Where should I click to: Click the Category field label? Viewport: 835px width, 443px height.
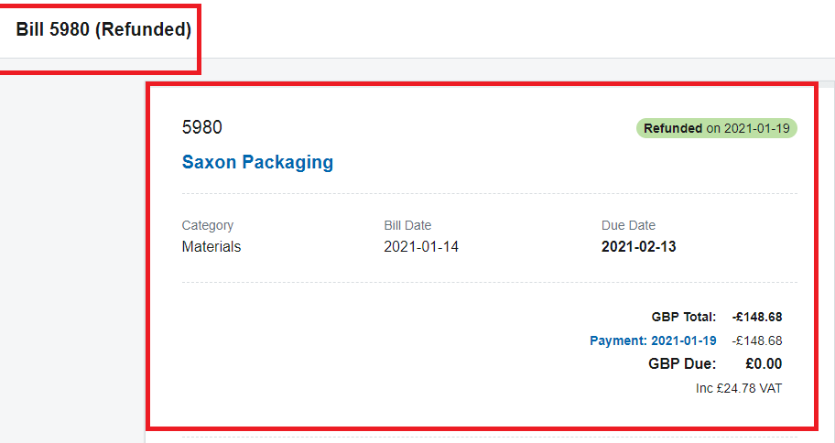[x=208, y=226]
